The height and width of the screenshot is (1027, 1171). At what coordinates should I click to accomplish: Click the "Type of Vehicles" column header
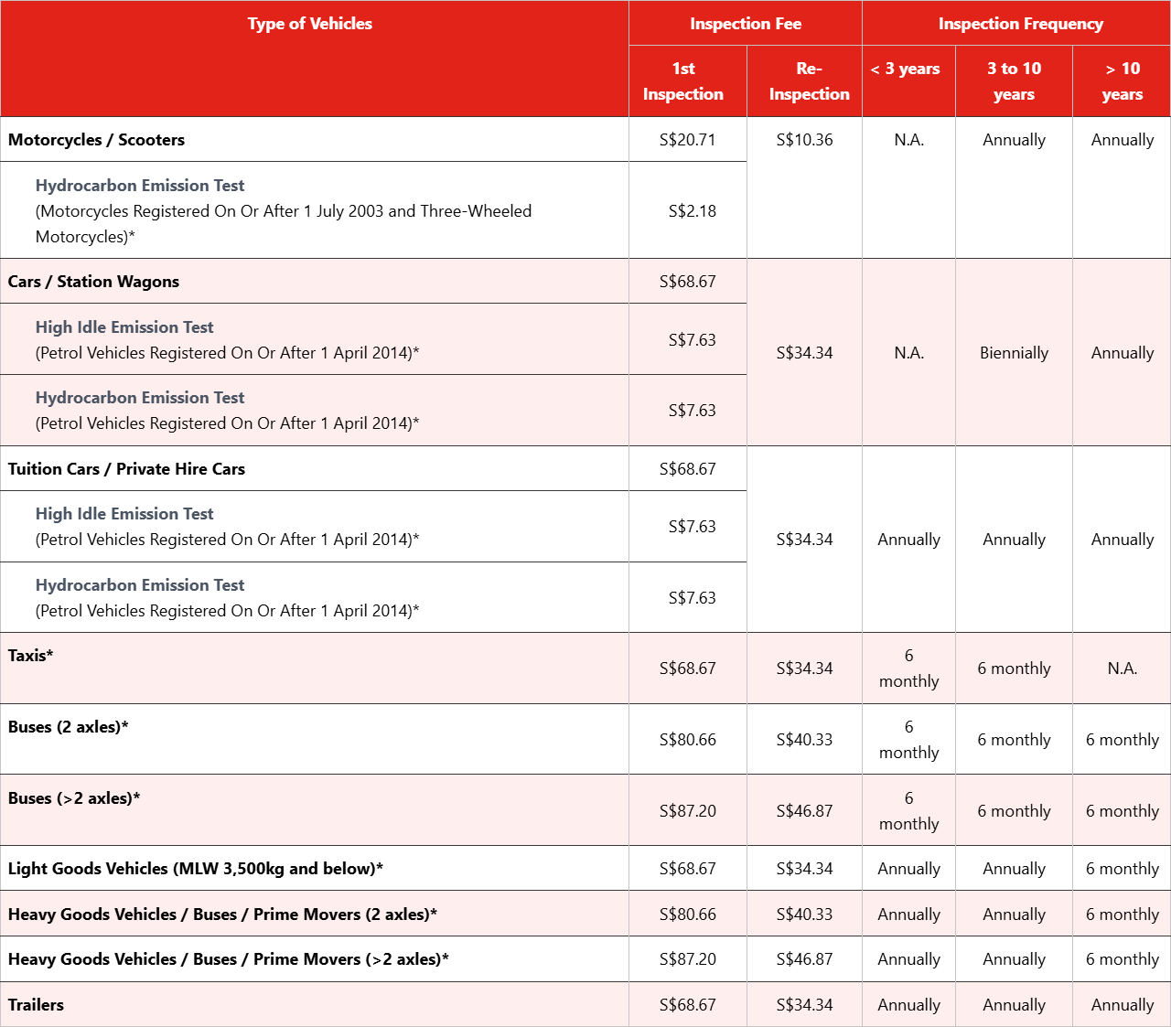[x=309, y=24]
